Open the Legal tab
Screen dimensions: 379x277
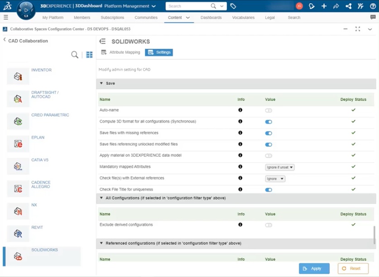[270, 18]
